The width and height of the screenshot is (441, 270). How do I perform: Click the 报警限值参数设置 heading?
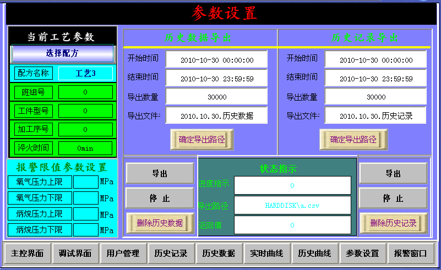click(62, 167)
